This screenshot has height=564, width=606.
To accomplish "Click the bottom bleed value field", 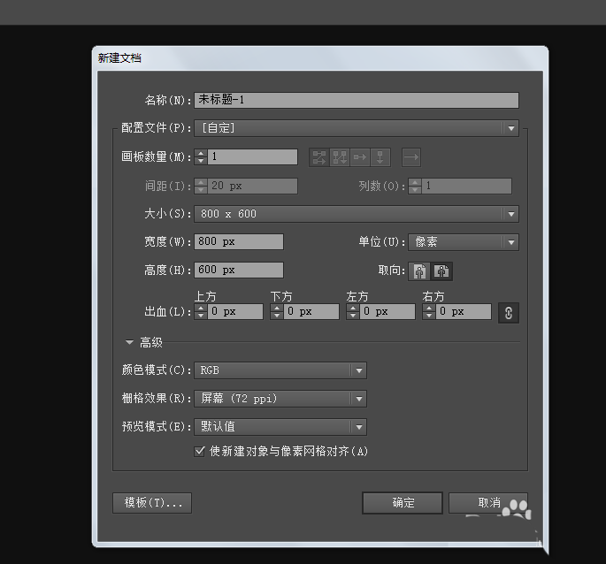I will click(x=311, y=312).
